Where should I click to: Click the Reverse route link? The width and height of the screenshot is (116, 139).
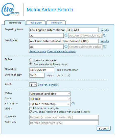(38, 51)
